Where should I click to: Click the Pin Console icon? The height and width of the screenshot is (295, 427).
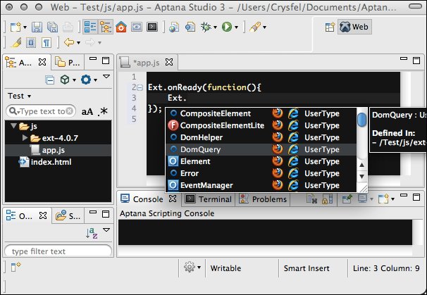point(347,199)
